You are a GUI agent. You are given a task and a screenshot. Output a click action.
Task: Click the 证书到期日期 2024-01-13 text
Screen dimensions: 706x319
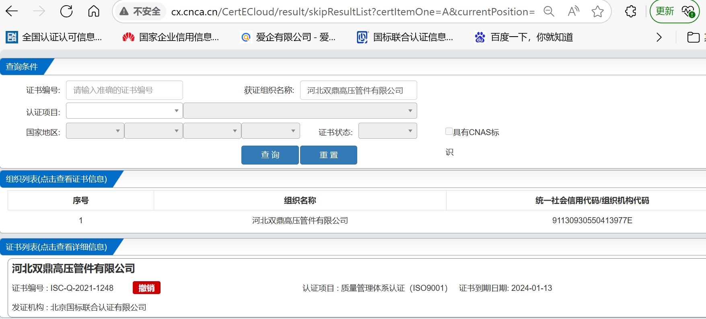[506, 288]
